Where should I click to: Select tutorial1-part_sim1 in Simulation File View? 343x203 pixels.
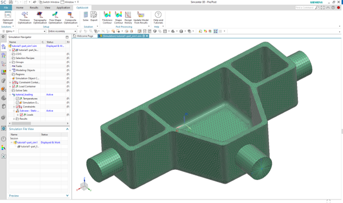point(27,142)
